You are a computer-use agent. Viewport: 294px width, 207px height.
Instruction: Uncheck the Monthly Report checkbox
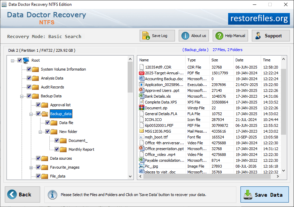(x=57, y=149)
